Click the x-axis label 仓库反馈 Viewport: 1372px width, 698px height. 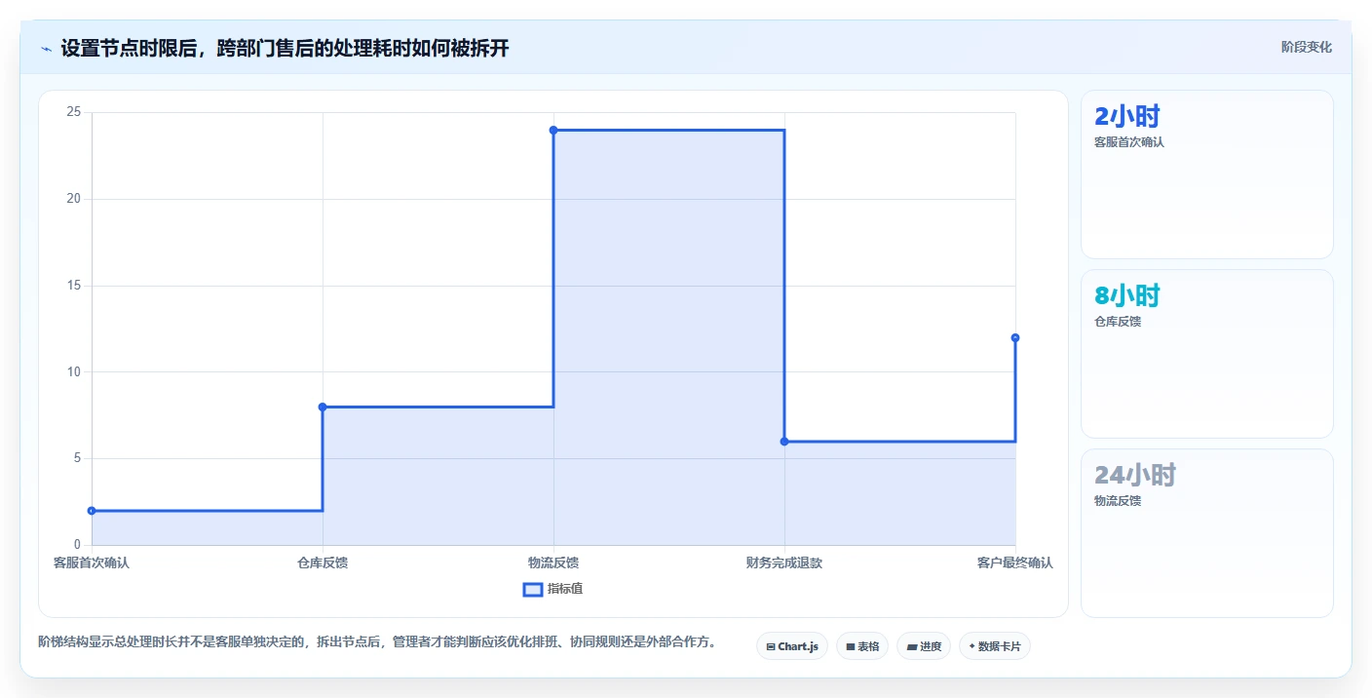click(x=323, y=562)
